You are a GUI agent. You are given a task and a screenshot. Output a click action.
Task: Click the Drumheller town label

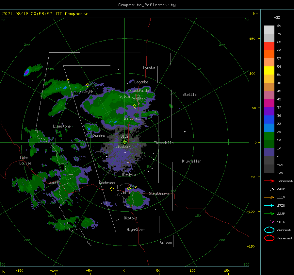[x=191, y=161]
